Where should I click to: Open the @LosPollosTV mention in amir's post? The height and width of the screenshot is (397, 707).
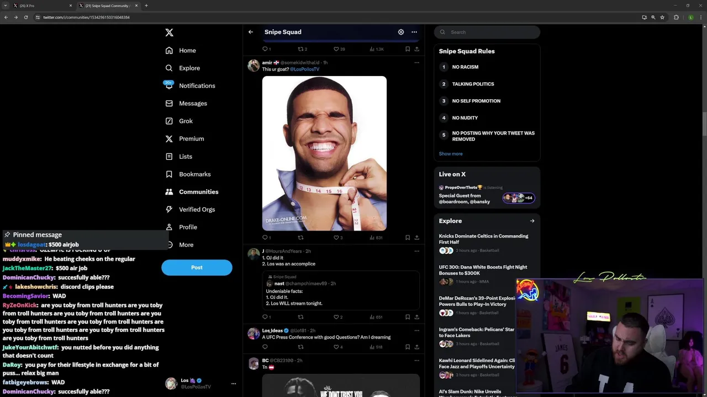pos(305,69)
